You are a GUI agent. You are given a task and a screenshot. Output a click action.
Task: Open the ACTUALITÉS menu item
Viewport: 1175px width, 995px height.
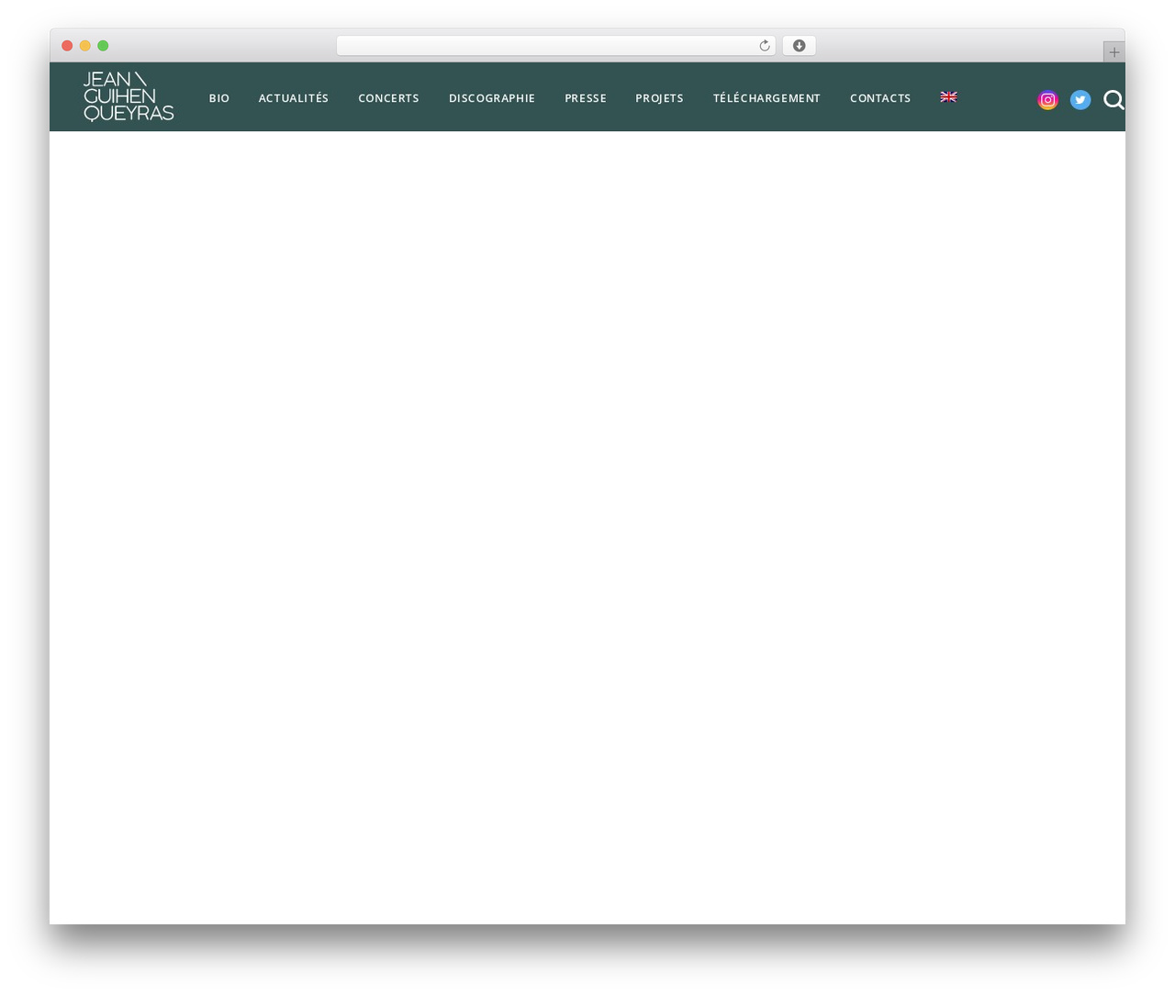pos(294,98)
